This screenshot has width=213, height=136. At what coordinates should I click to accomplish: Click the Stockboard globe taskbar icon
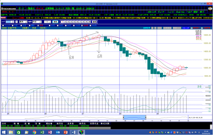[81, 132]
